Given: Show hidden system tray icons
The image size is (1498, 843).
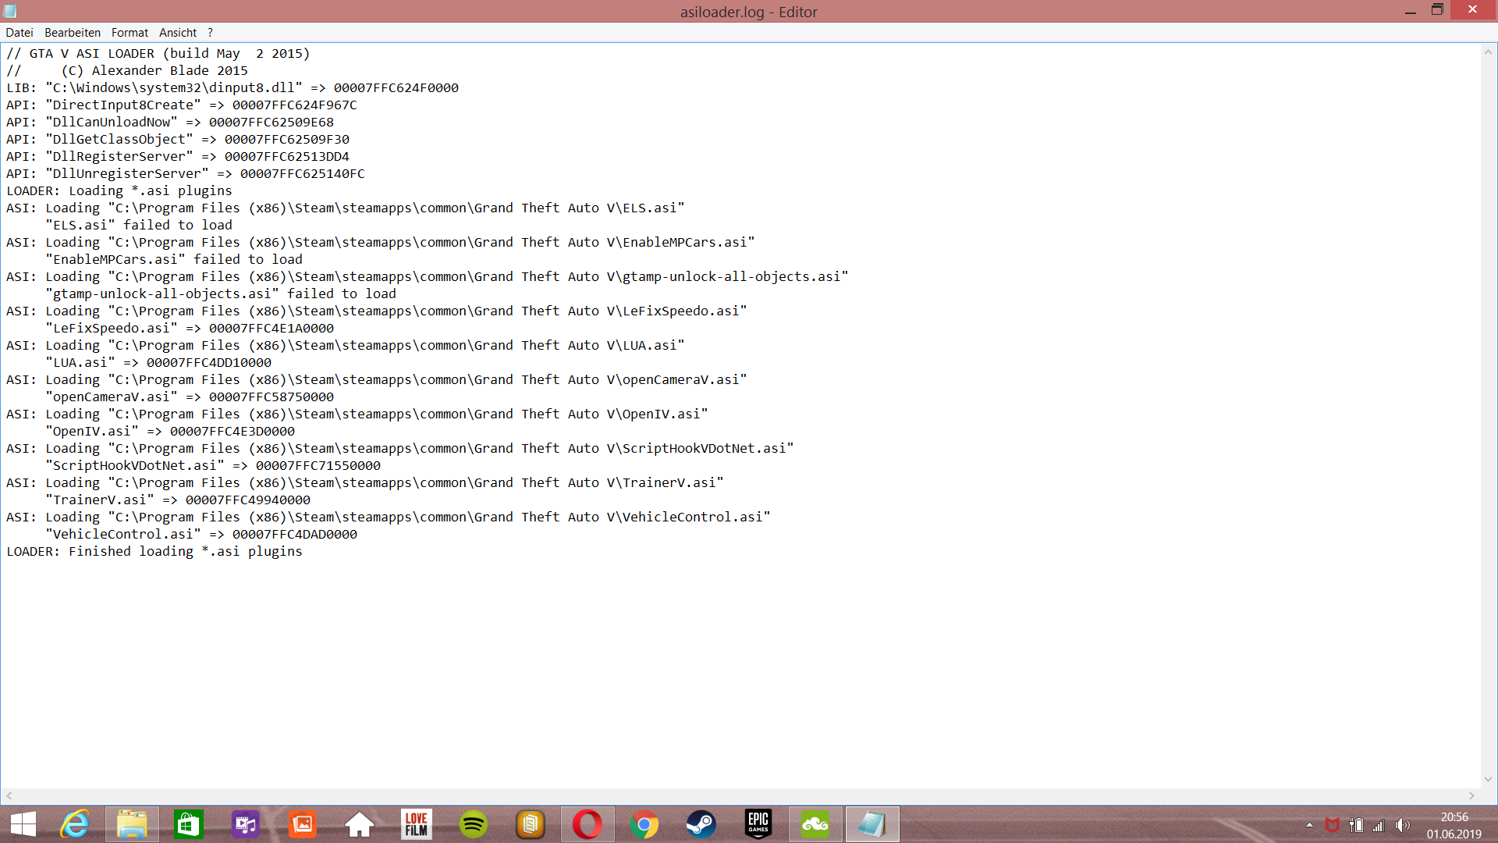Looking at the screenshot, I should point(1309,825).
